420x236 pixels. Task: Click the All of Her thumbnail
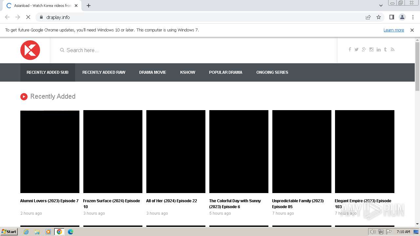pos(176,151)
